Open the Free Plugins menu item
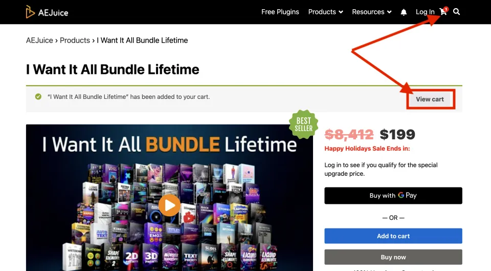 point(280,12)
